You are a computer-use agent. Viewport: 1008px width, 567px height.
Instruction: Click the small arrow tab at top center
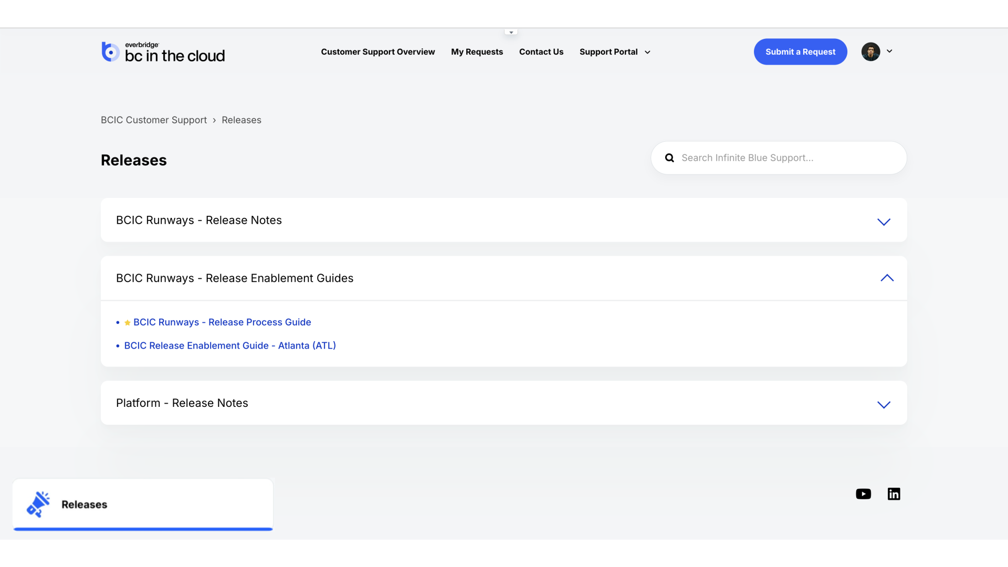[511, 33]
